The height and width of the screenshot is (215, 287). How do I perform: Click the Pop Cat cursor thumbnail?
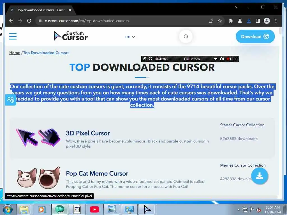[39, 177]
